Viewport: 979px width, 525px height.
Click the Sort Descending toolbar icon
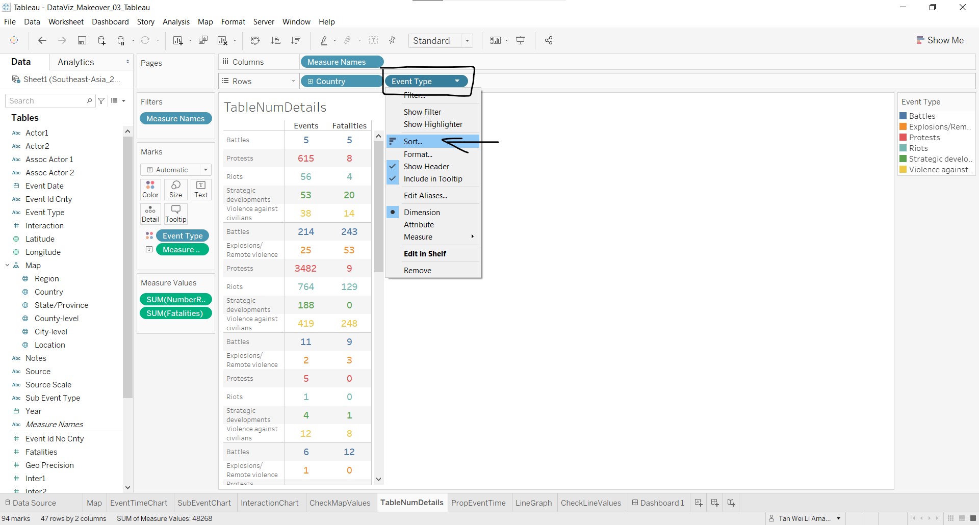tap(296, 41)
